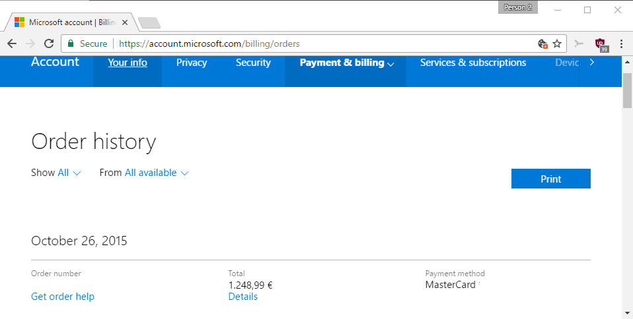Open Services & subscriptions section
This screenshot has height=319, width=633.
(473, 63)
